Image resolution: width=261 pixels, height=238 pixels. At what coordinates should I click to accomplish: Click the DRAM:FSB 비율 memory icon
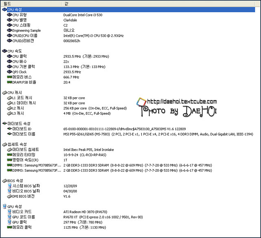pos(9,82)
